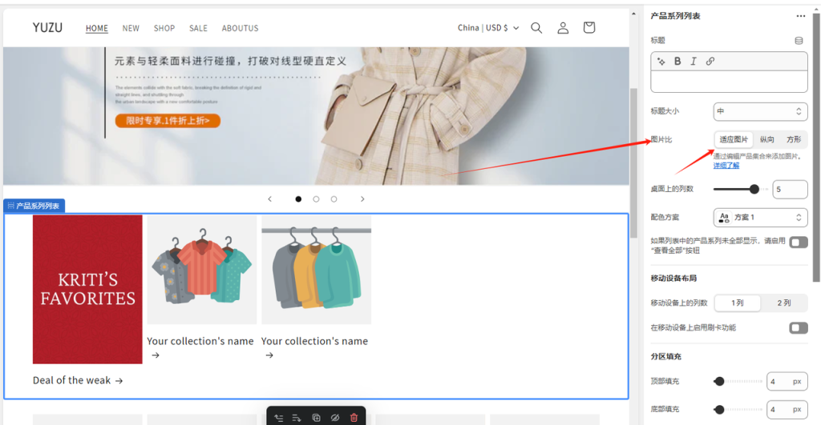Open the SHOP menu item
The height and width of the screenshot is (425, 821).
point(164,28)
